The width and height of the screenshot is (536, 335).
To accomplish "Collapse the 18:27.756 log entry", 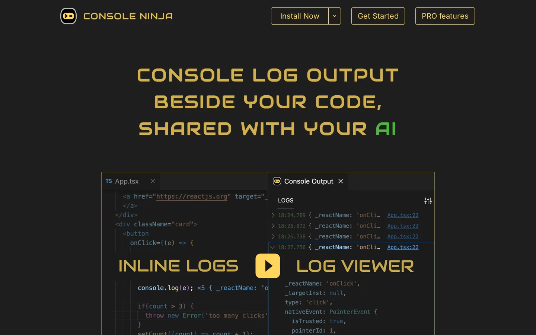I will [273, 247].
